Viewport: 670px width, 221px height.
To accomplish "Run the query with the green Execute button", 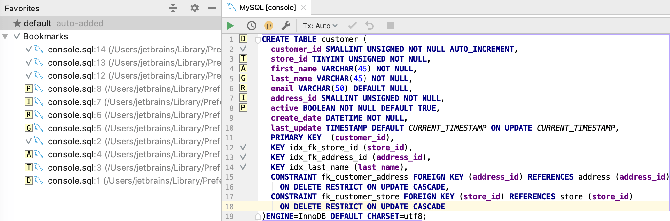I will [230, 26].
